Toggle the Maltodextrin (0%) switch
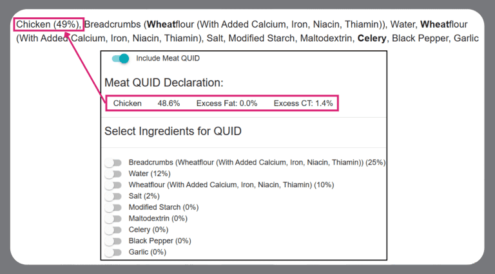The width and height of the screenshot is (495, 274). point(113,219)
